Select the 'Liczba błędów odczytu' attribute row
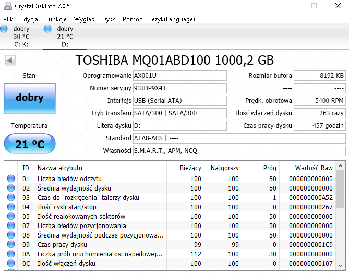This screenshot has height=273, width=349. tap(170, 179)
